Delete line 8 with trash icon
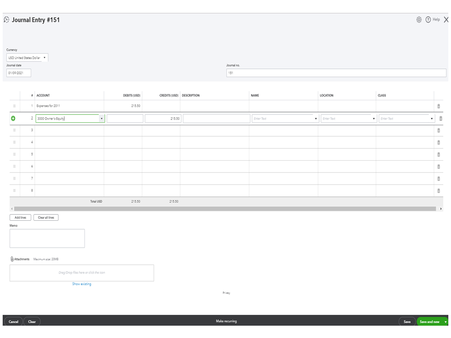The image size is (451, 338). coord(438,191)
